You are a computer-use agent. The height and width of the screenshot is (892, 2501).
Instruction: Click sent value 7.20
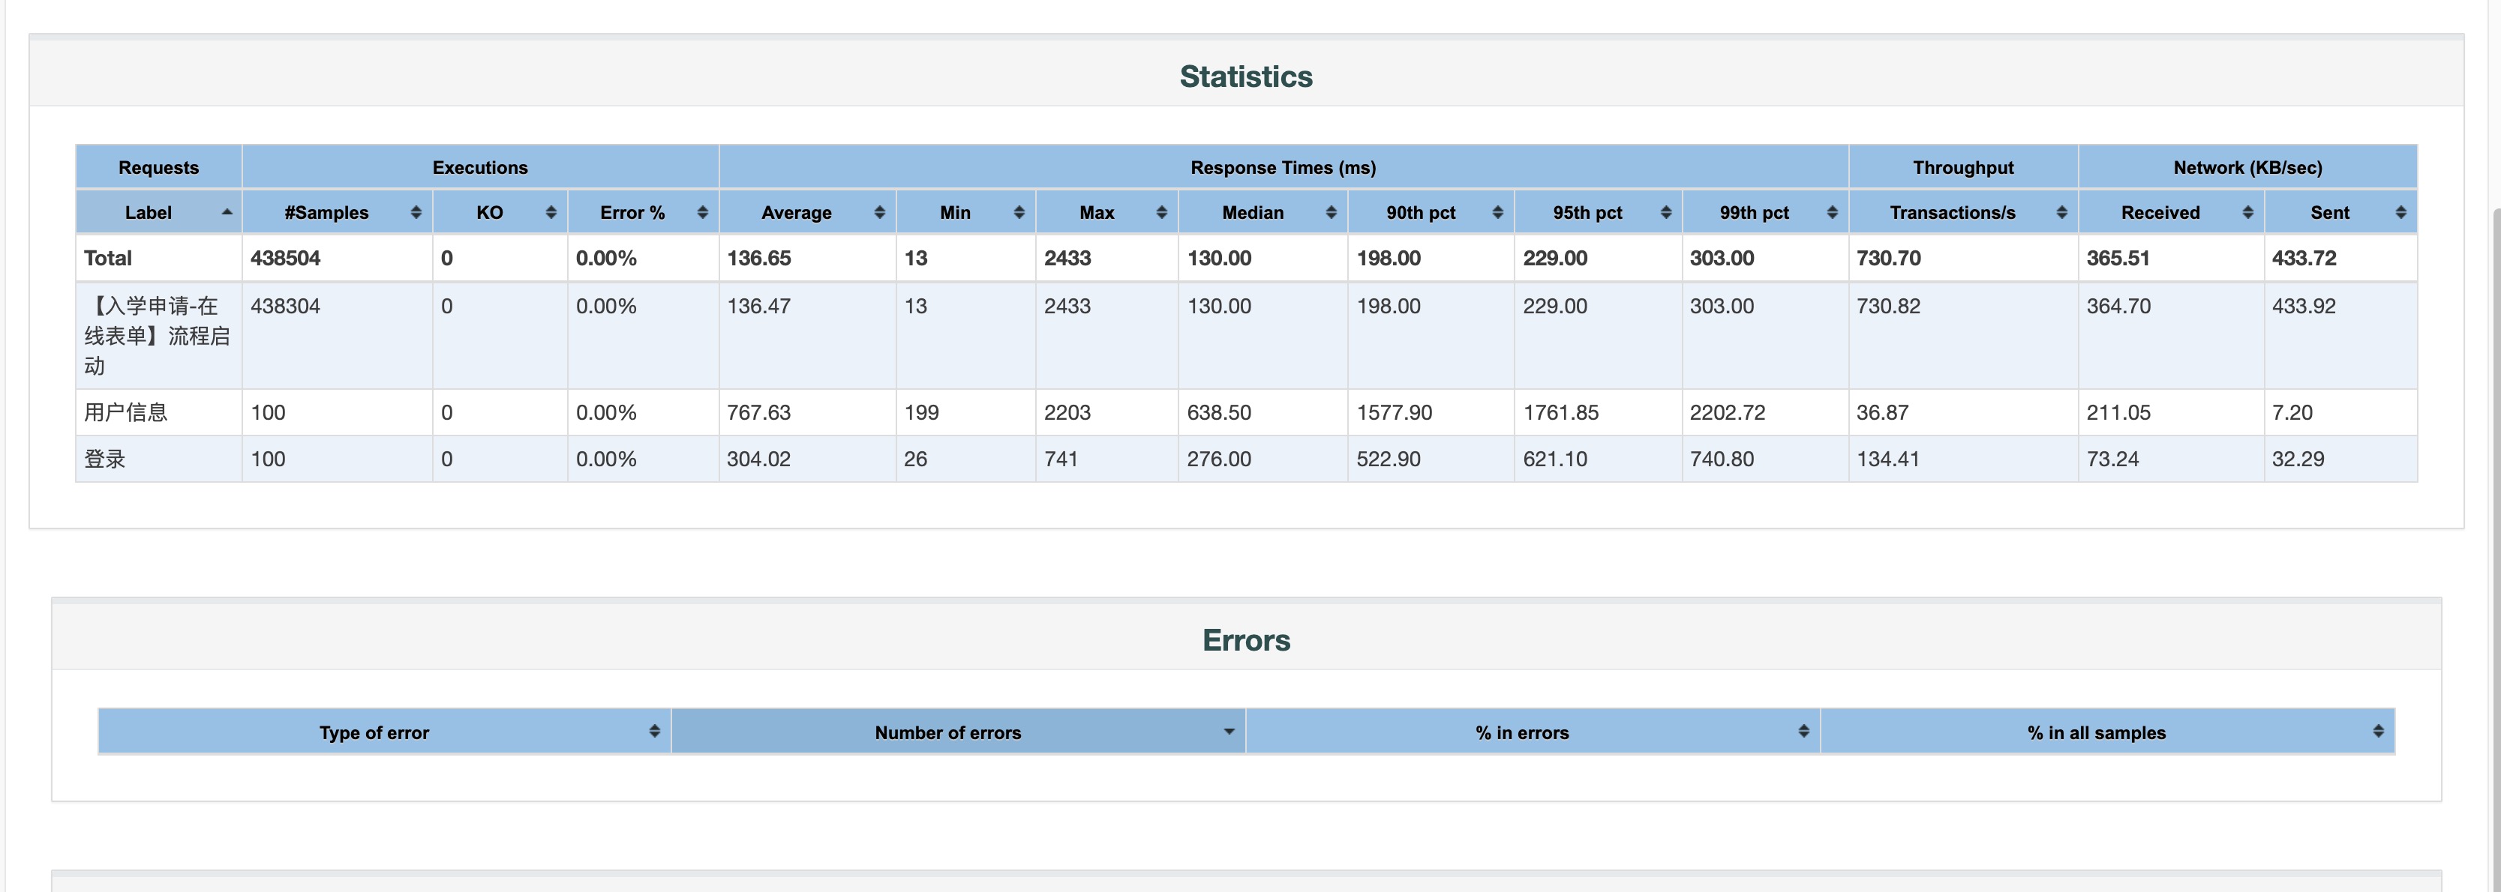(x=2292, y=412)
